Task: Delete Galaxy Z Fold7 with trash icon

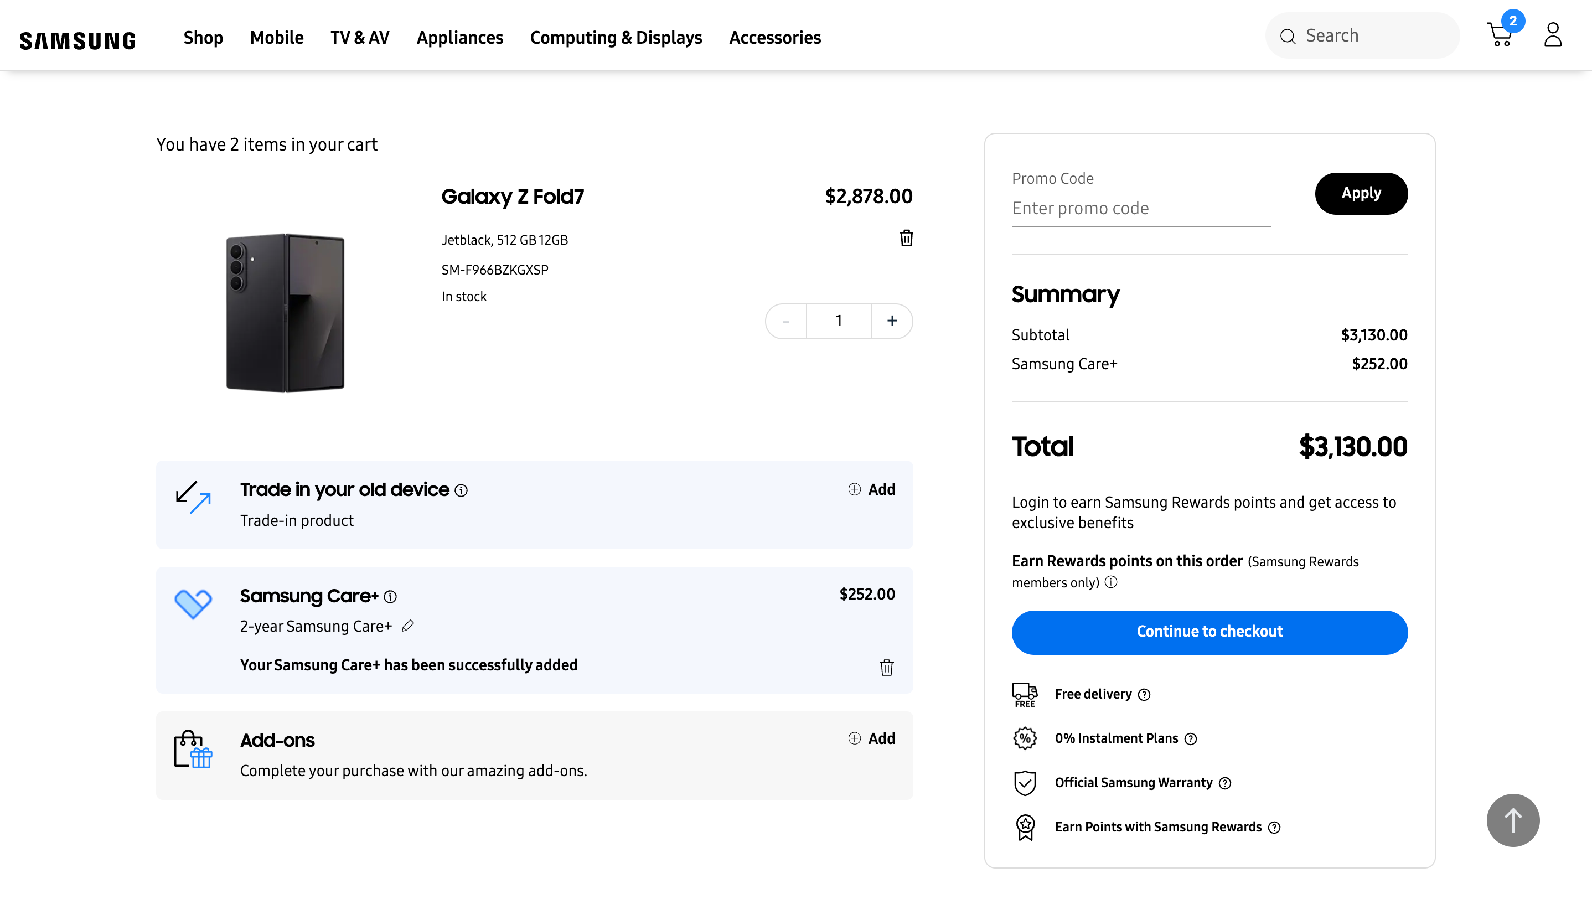Action: point(906,238)
